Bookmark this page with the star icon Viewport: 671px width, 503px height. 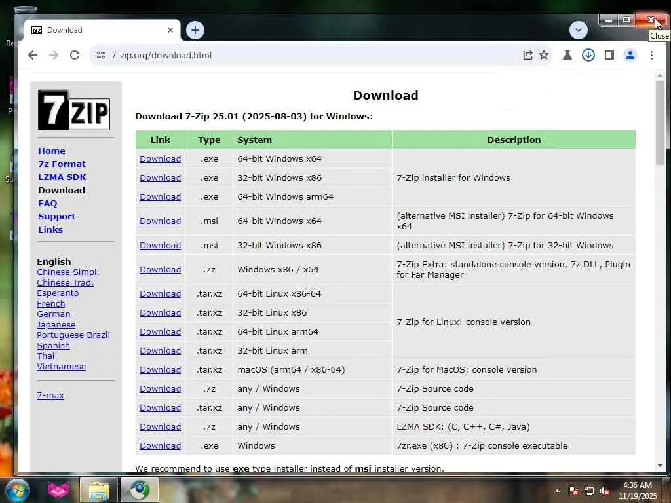pos(544,55)
